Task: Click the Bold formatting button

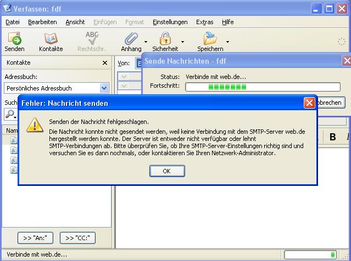Action: [332, 137]
